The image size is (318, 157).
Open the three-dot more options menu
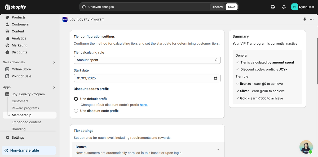click(312, 19)
